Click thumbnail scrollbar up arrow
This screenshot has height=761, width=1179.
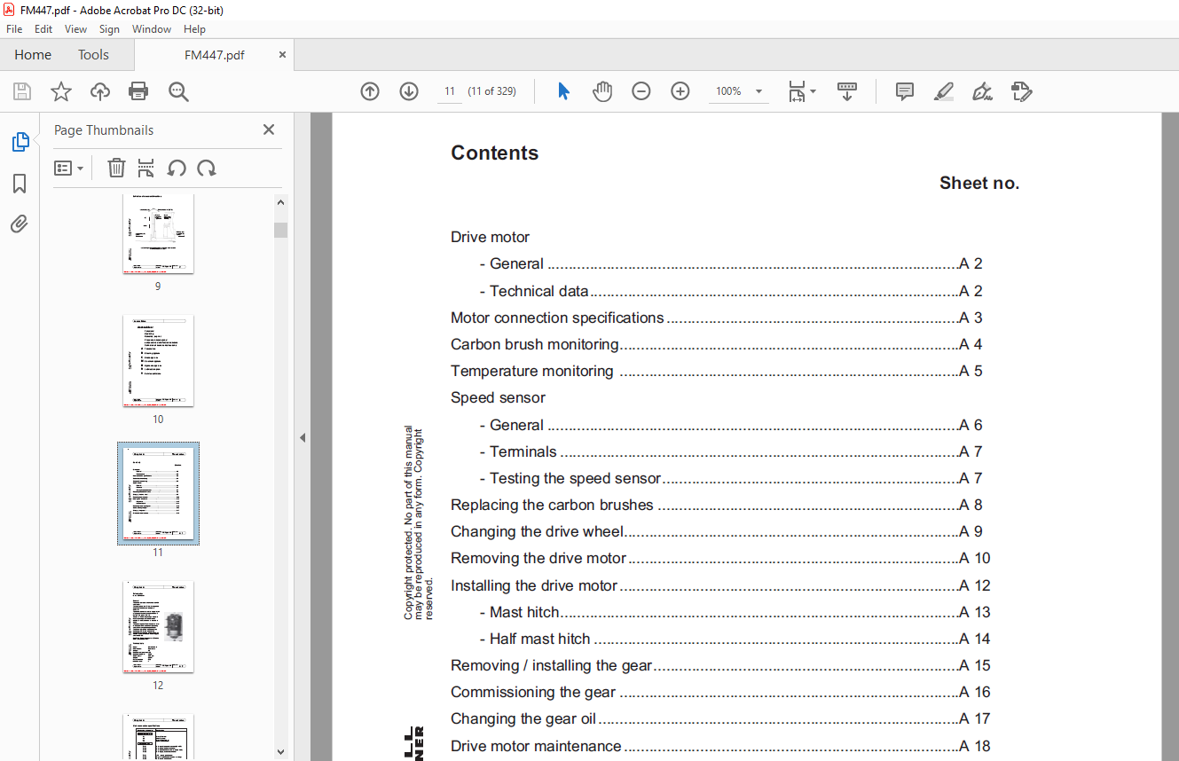pos(280,201)
